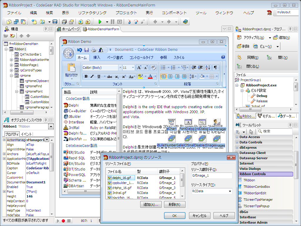The width and height of the screenshot is (301, 226).
Task: Click the Print icon in the Ribbon quick access bar
Action: 94,50
